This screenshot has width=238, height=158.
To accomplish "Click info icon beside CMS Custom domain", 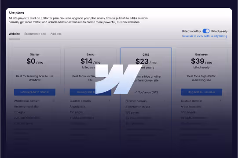I will [x=165, y=101].
